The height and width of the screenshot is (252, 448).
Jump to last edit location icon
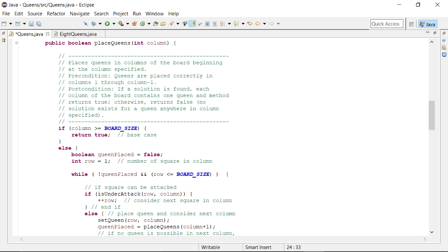click(249, 24)
